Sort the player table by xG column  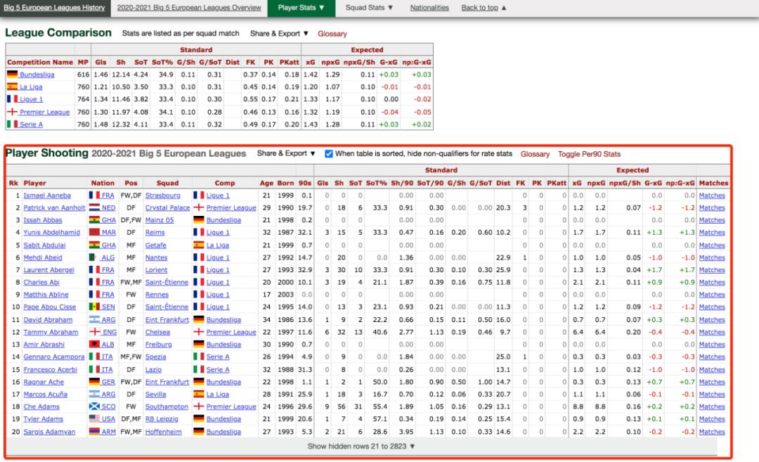click(x=577, y=183)
